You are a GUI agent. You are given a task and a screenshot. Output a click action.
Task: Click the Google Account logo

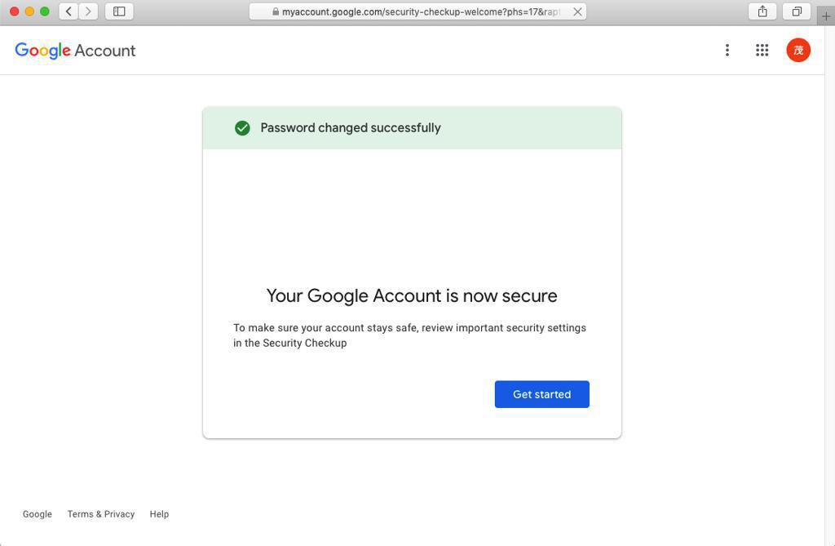pyautogui.click(x=75, y=51)
